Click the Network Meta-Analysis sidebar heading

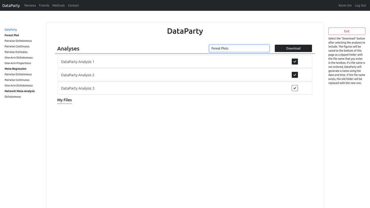[x=20, y=91]
